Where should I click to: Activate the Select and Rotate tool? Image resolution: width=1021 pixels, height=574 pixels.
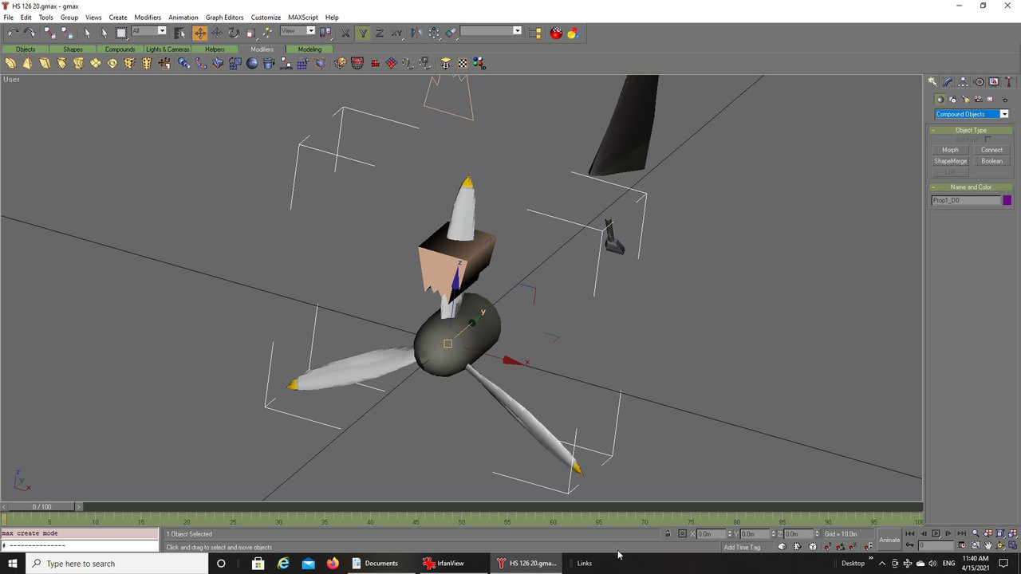tap(235, 33)
